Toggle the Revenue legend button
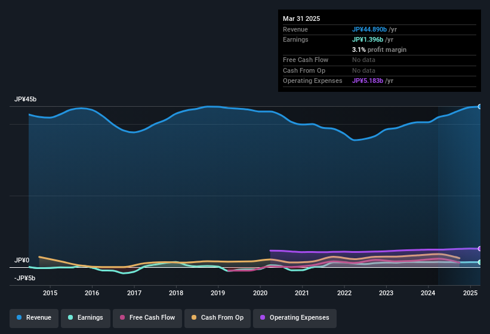 pos(34,318)
